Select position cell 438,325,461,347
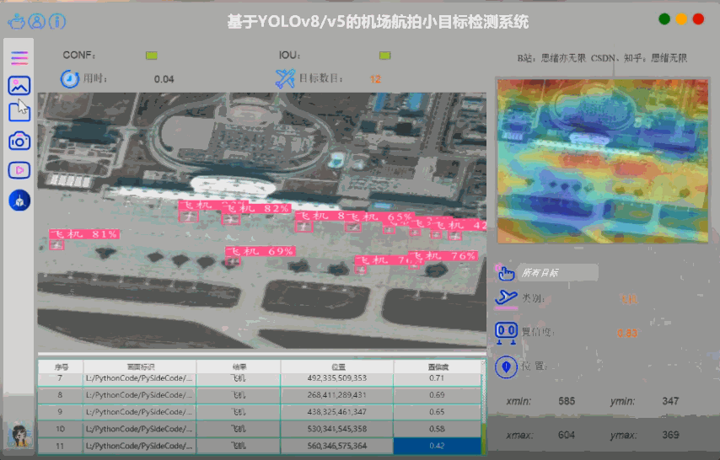Viewport: 720px width, 460px height. click(x=337, y=412)
